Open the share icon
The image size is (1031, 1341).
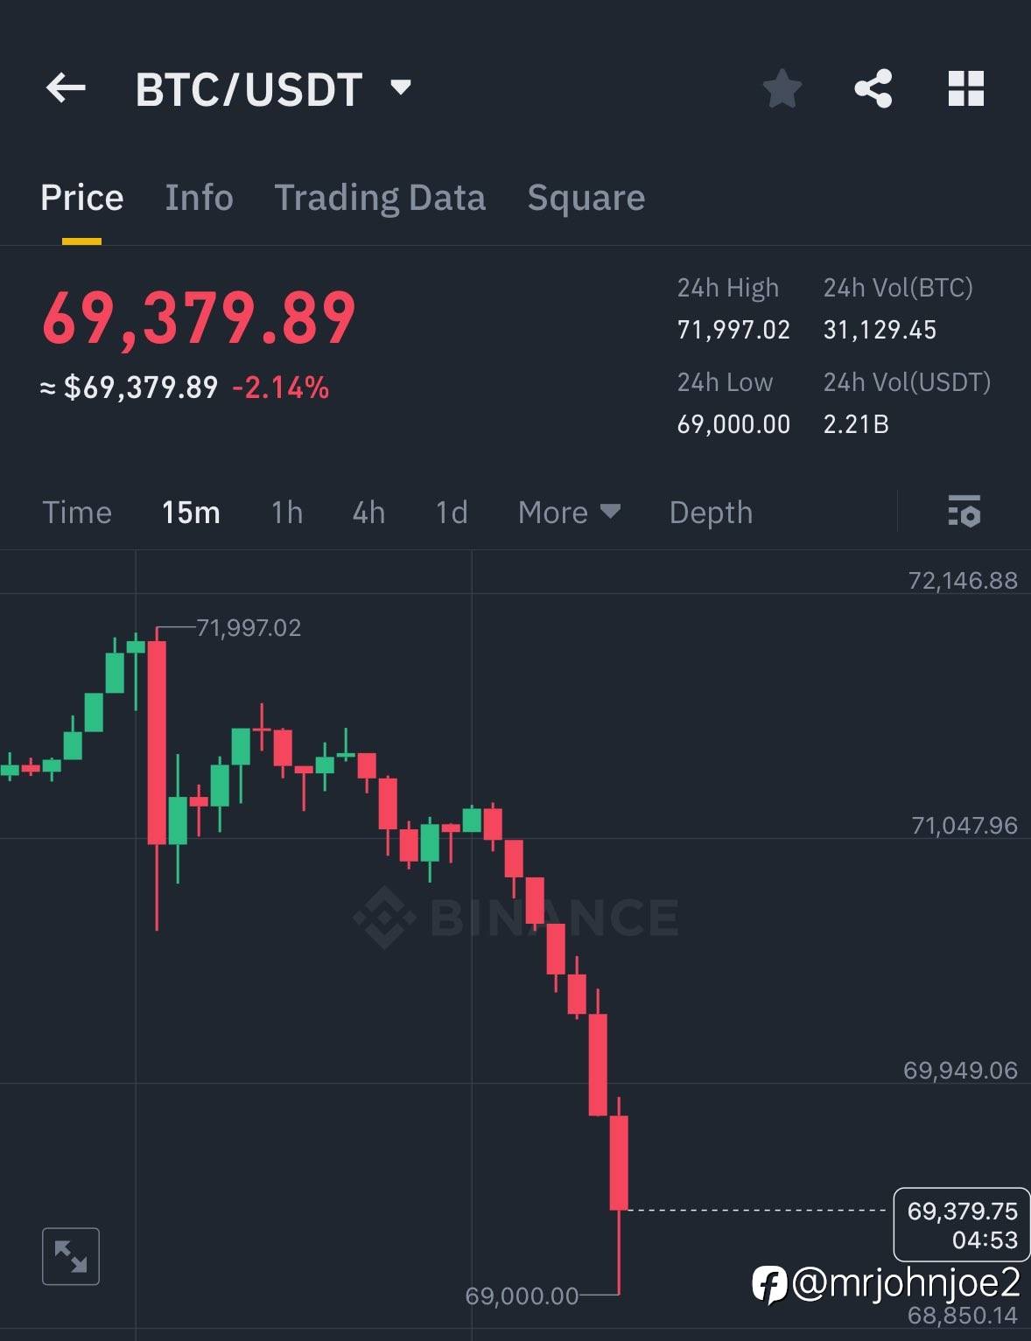point(873,88)
